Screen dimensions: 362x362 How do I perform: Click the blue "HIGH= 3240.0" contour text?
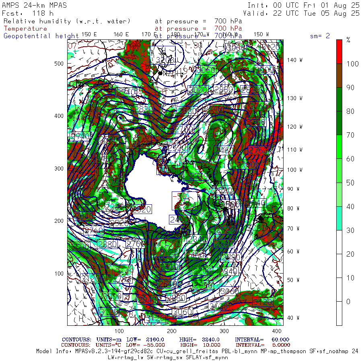[199, 339]
